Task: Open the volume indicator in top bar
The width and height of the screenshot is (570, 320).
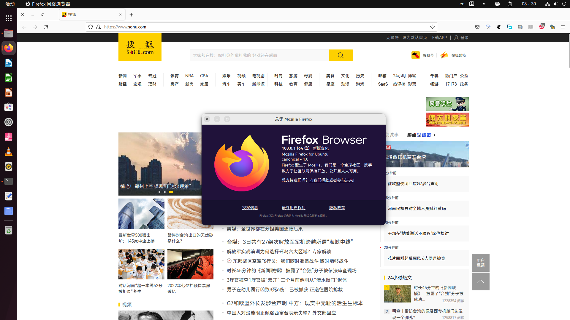Action: point(556,4)
